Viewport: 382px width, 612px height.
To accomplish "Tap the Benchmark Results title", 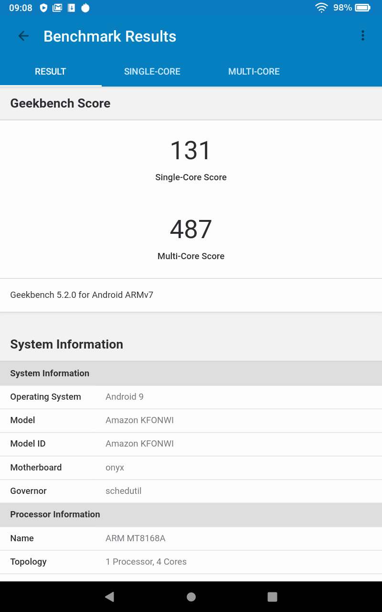I will [x=110, y=36].
